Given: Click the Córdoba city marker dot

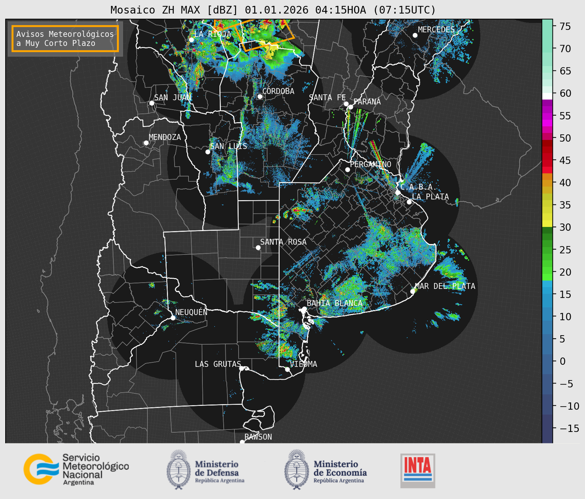Looking at the screenshot, I should tap(260, 96).
